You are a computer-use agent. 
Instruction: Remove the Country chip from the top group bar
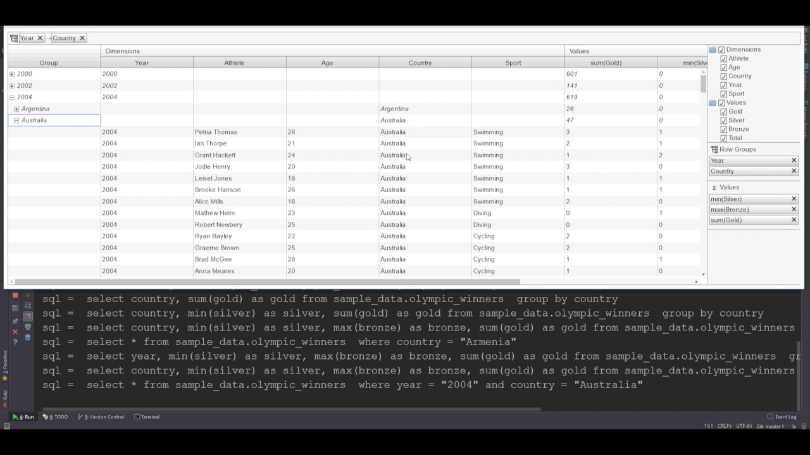(x=82, y=38)
